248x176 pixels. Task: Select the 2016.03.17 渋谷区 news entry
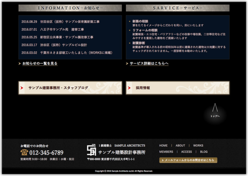pos(54,45)
